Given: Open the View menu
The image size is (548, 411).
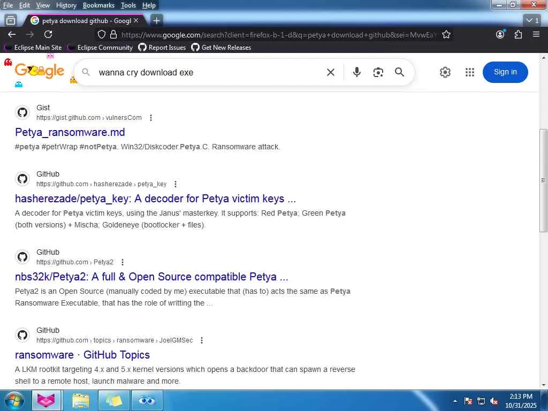Looking at the screenshot, I should [x=43, y=5].
